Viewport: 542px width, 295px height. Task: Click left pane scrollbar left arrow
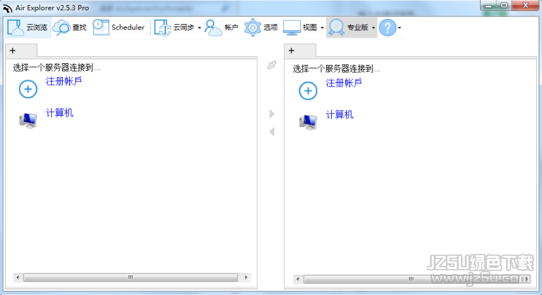click(18, 277)
